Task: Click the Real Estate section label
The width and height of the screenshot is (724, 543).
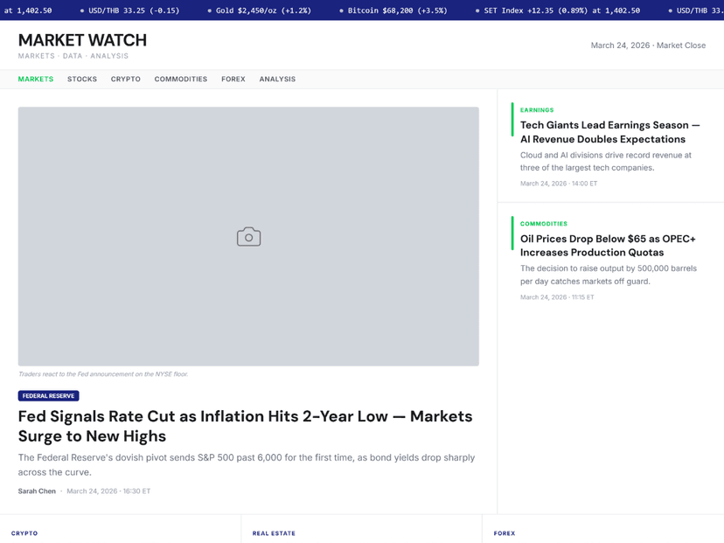Action: point(274,533)
